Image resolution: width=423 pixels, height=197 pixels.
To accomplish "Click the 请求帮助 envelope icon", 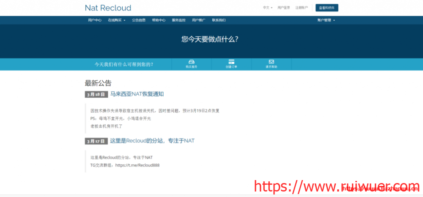I will pyautogui.click(x=271, y=62).
